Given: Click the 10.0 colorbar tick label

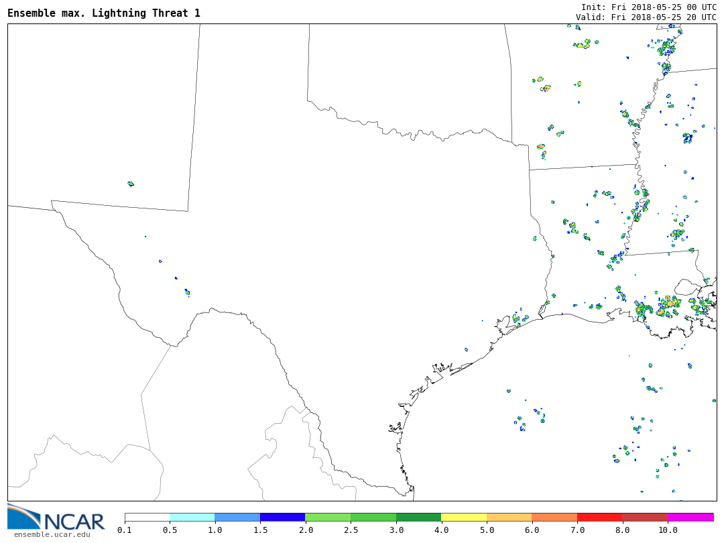Looking at the screenshot, I should [668, 530].
